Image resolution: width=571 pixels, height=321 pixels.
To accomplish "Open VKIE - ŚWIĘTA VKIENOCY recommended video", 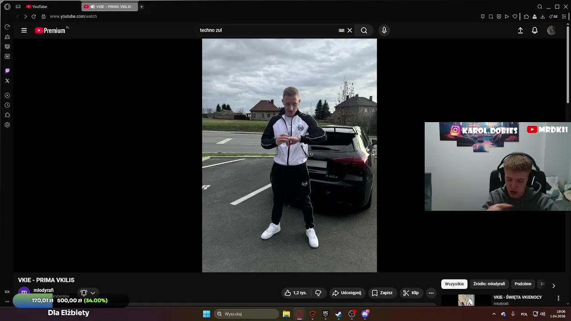I will click(x=517, y=297).
